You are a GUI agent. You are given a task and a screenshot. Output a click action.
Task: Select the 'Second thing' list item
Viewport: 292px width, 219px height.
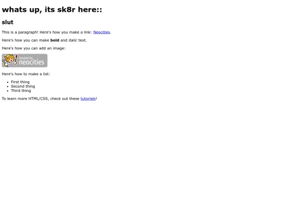point(23,86)
